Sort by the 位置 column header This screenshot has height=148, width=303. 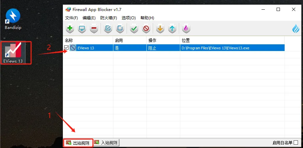click(232, 40)
